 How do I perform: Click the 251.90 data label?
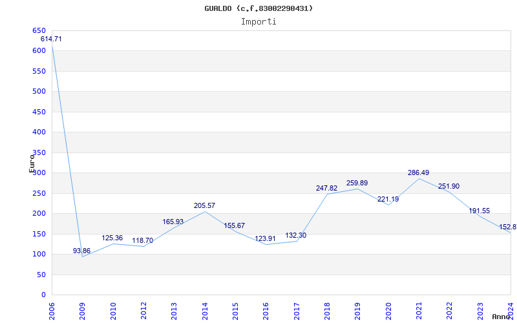[448, 187]
